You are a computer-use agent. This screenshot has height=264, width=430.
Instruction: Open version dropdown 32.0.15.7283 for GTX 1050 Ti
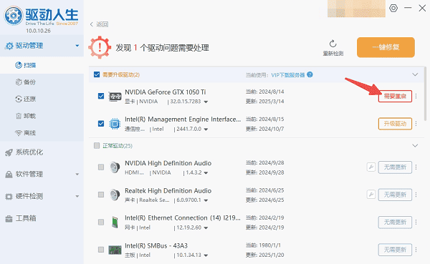tap(206, 102)
